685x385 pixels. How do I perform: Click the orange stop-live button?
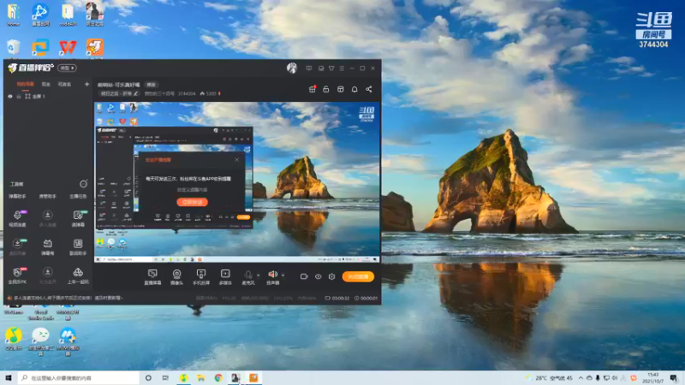point(358,276)
